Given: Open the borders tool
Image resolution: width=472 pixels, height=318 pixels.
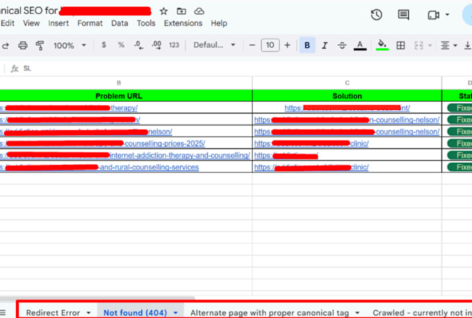Looking at the screenshot, I should pos(401,46).
